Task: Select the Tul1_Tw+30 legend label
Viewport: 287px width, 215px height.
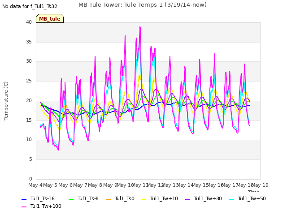Action: [208, 198]
